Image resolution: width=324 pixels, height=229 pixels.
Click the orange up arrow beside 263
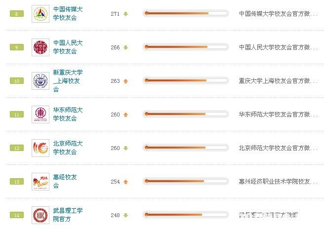125,81
